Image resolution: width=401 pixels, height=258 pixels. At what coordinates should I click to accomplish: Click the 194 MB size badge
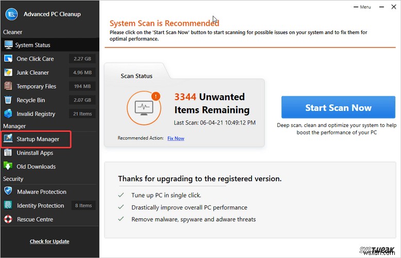click(x=82, y=86)
